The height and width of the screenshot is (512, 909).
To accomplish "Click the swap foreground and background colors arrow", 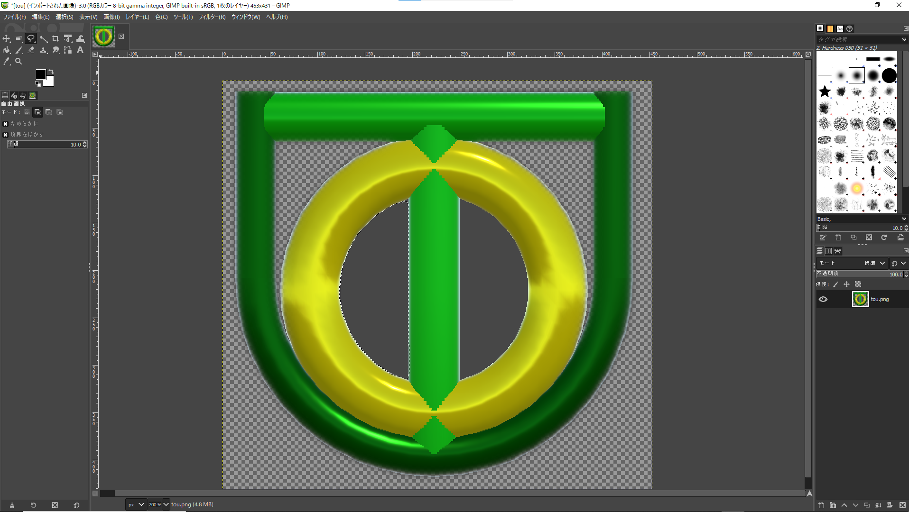I will pos(51,72).
